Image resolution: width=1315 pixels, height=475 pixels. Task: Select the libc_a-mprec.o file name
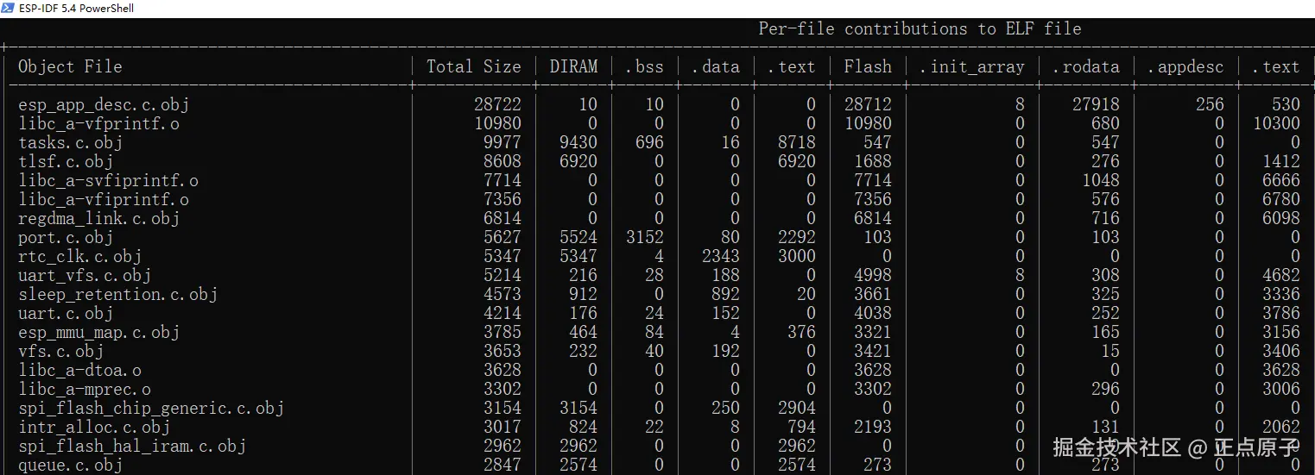(85, 389)
